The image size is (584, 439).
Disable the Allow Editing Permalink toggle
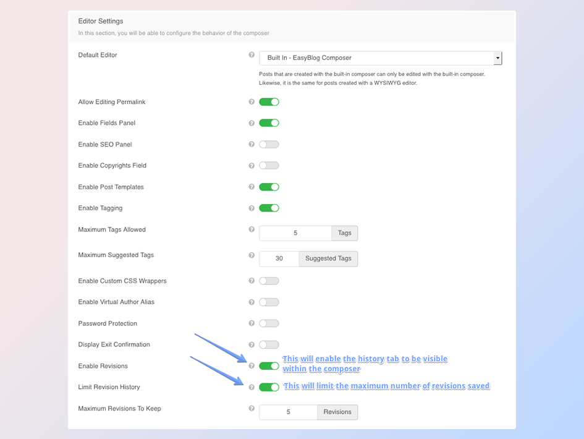(269, 102)
